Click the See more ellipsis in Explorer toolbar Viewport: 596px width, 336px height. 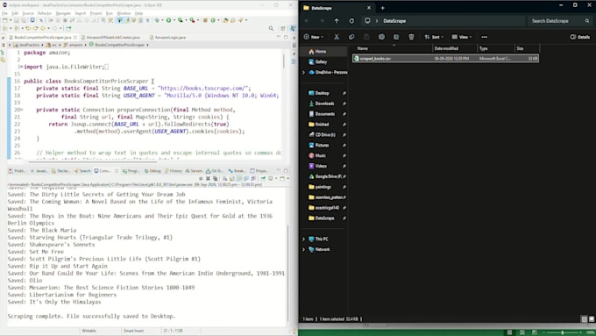(484, 37)
